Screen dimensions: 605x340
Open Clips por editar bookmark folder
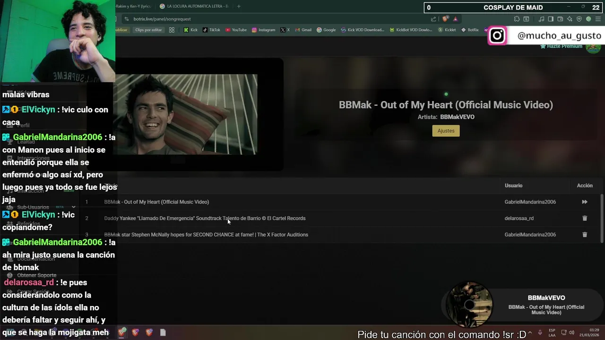pyautogui.click(x=148, y=30)
